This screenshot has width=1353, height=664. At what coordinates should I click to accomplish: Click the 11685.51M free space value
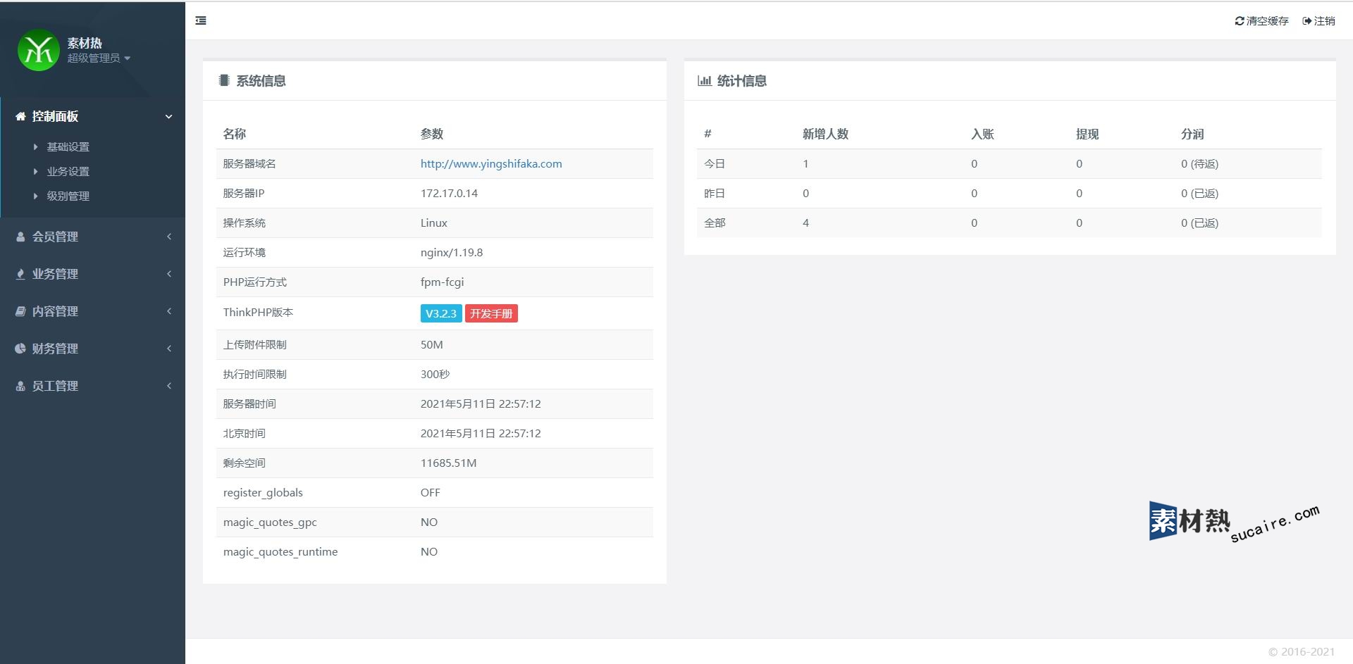(448, 463)
